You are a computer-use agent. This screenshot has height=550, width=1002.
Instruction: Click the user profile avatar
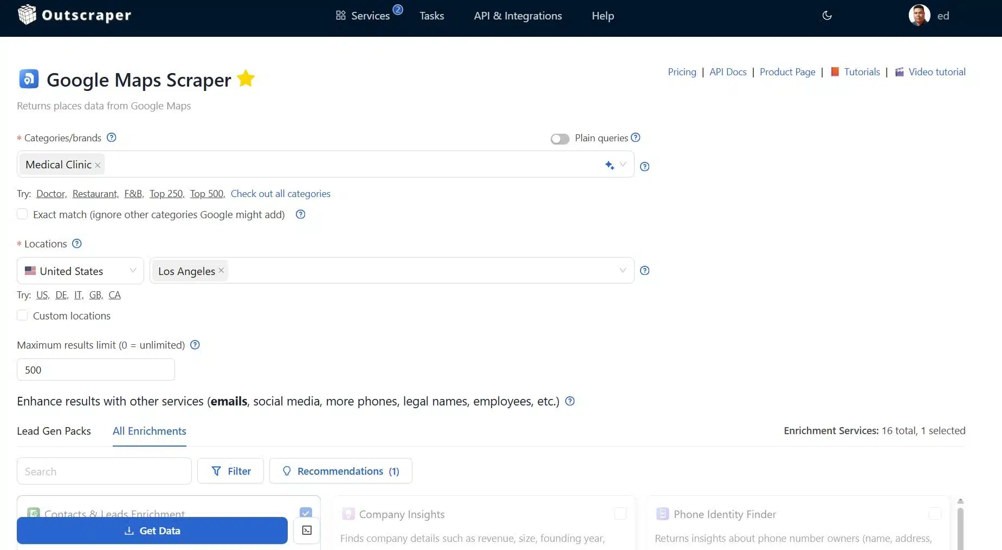pyautogui.click(x=919, y=16)
